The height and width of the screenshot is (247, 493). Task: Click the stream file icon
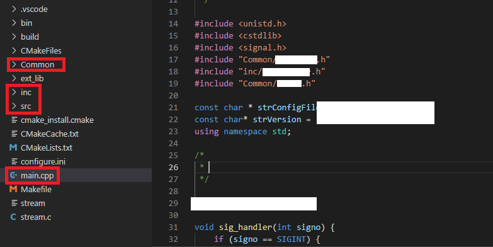pyautogui.click(x=14, y=203)
